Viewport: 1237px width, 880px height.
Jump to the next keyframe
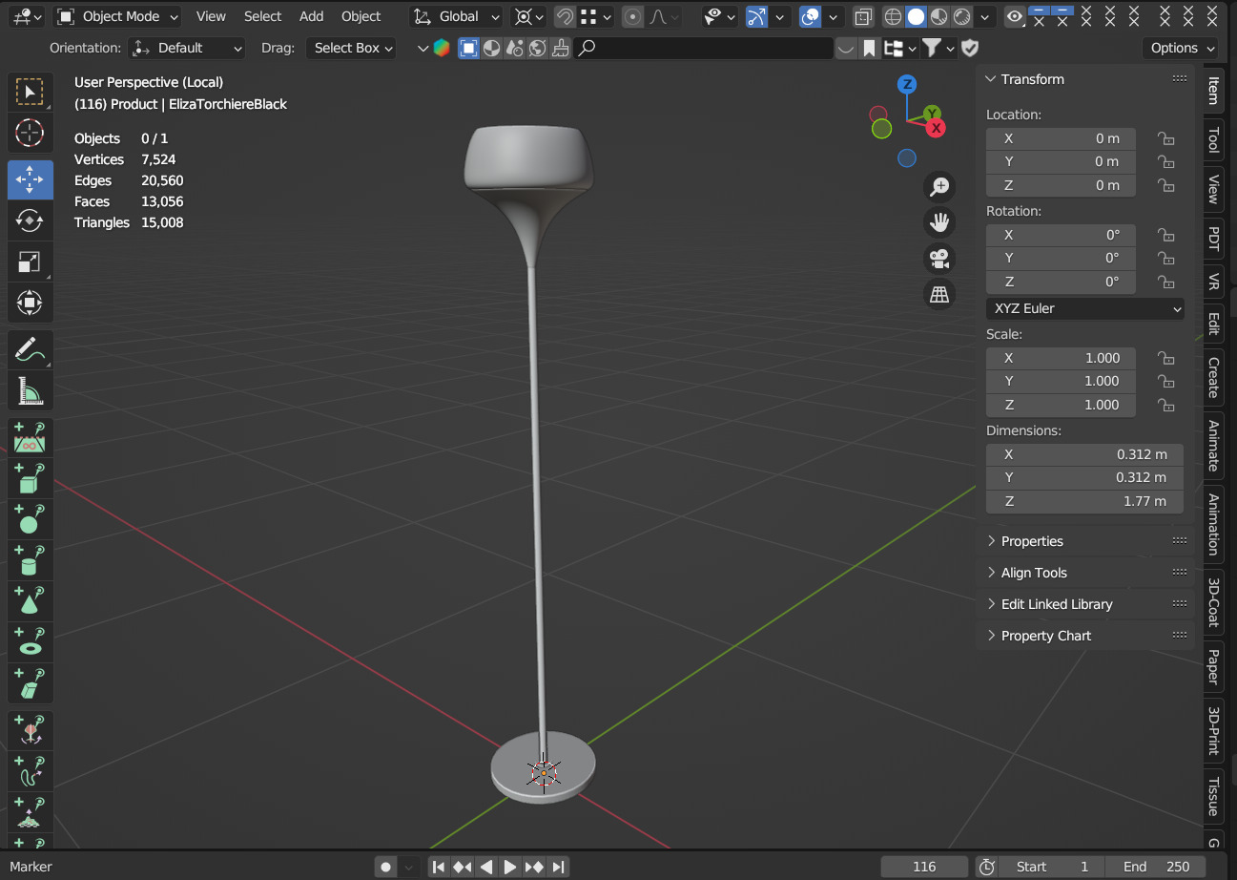534,867
